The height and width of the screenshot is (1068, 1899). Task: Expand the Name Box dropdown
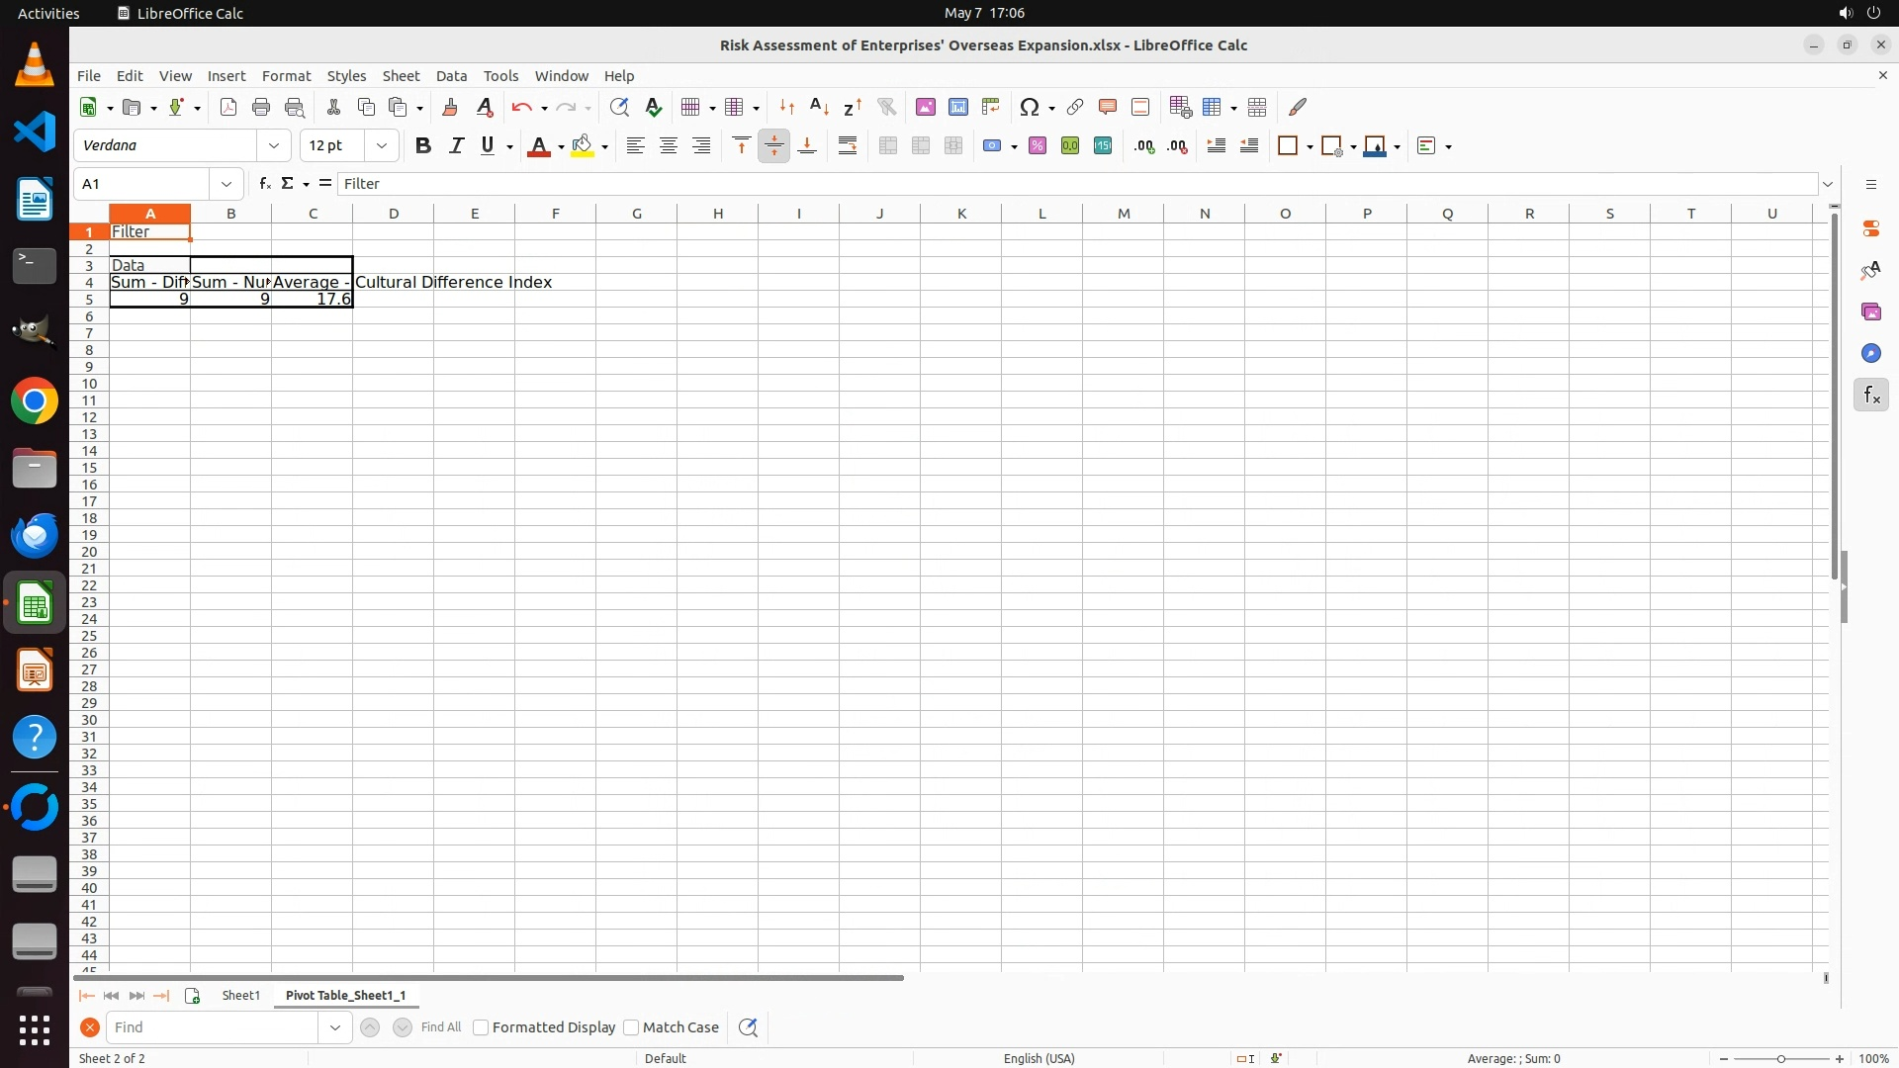pos(226,184)
